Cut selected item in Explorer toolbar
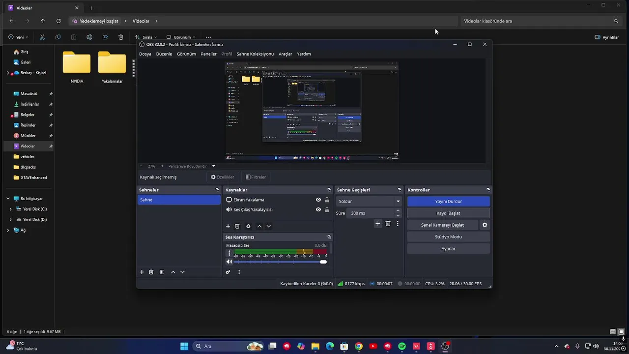The image size is (629, 354). 42,37
